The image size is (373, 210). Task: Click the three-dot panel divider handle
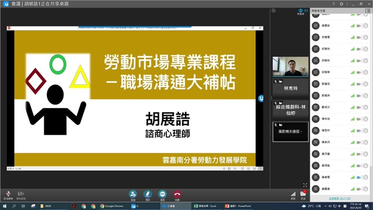(x=271, y=98)
